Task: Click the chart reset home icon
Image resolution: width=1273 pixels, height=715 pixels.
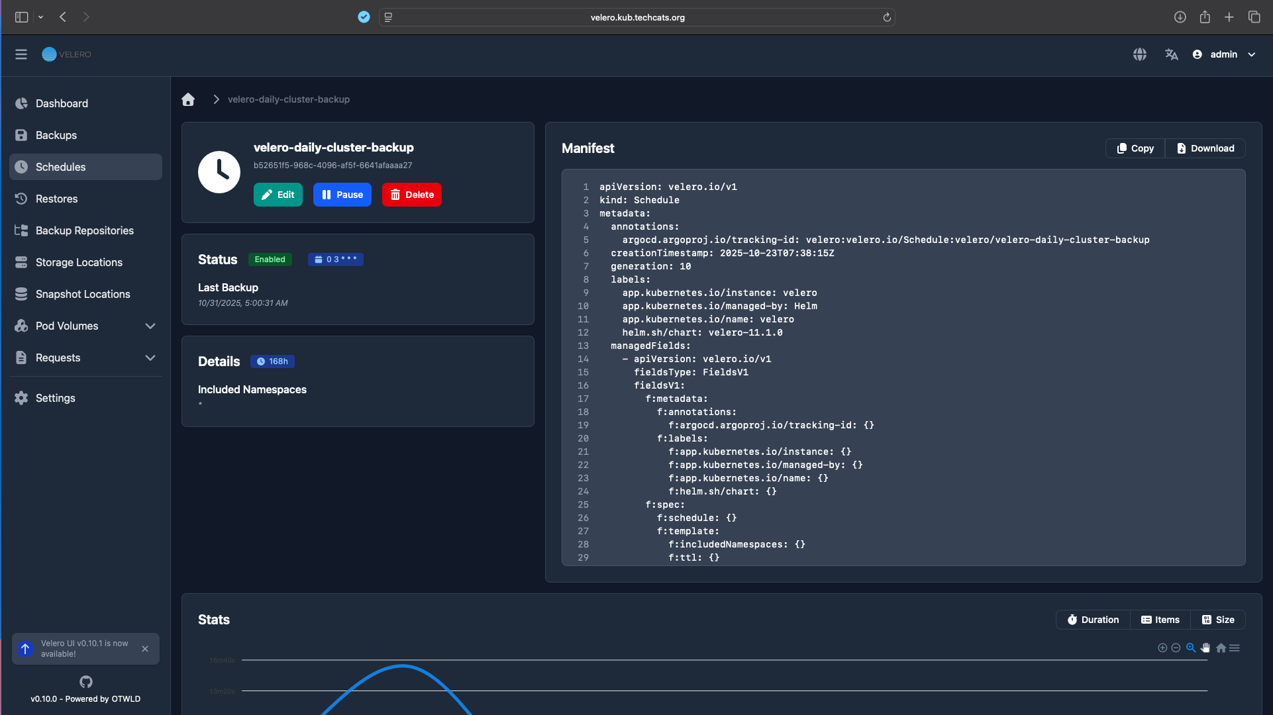Action: pyautogui.click(x=1221, y=648)
